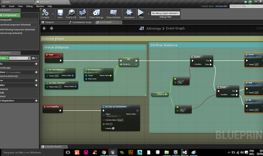Click the Compile toolbar icon
This screenshot has height=156, width=263.
45,13
